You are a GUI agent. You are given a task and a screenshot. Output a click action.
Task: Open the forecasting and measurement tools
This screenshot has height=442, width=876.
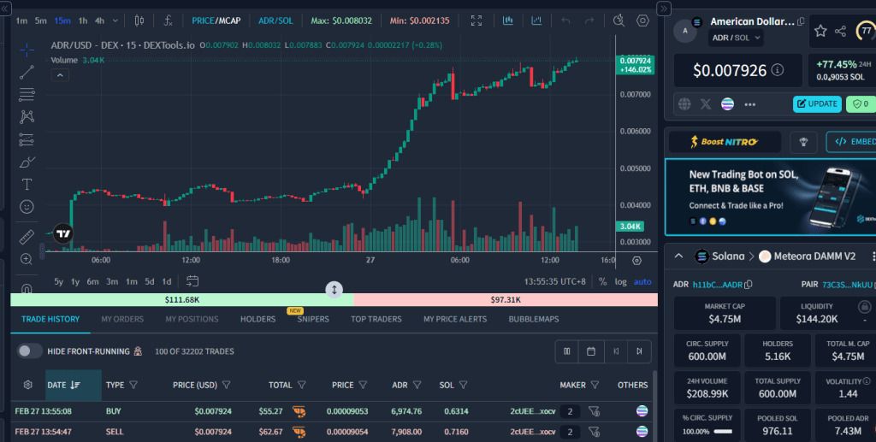click(x=27, y=139)
